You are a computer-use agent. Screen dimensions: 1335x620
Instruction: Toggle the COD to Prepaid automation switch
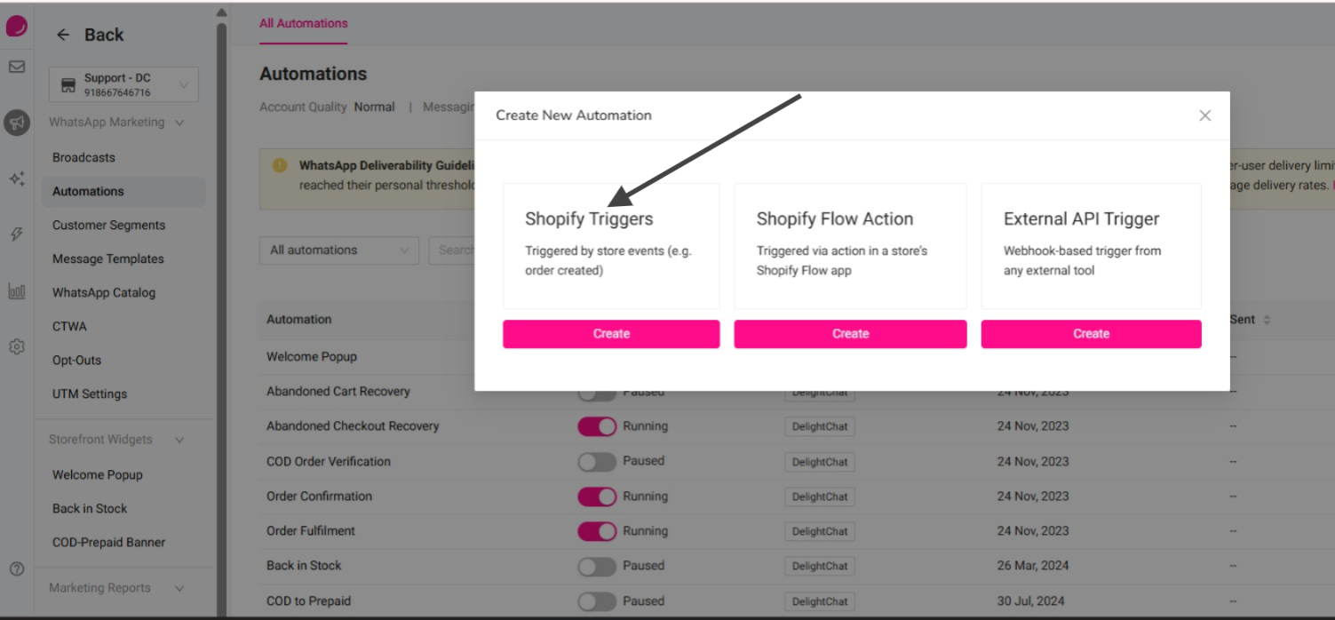coord(597,601)
